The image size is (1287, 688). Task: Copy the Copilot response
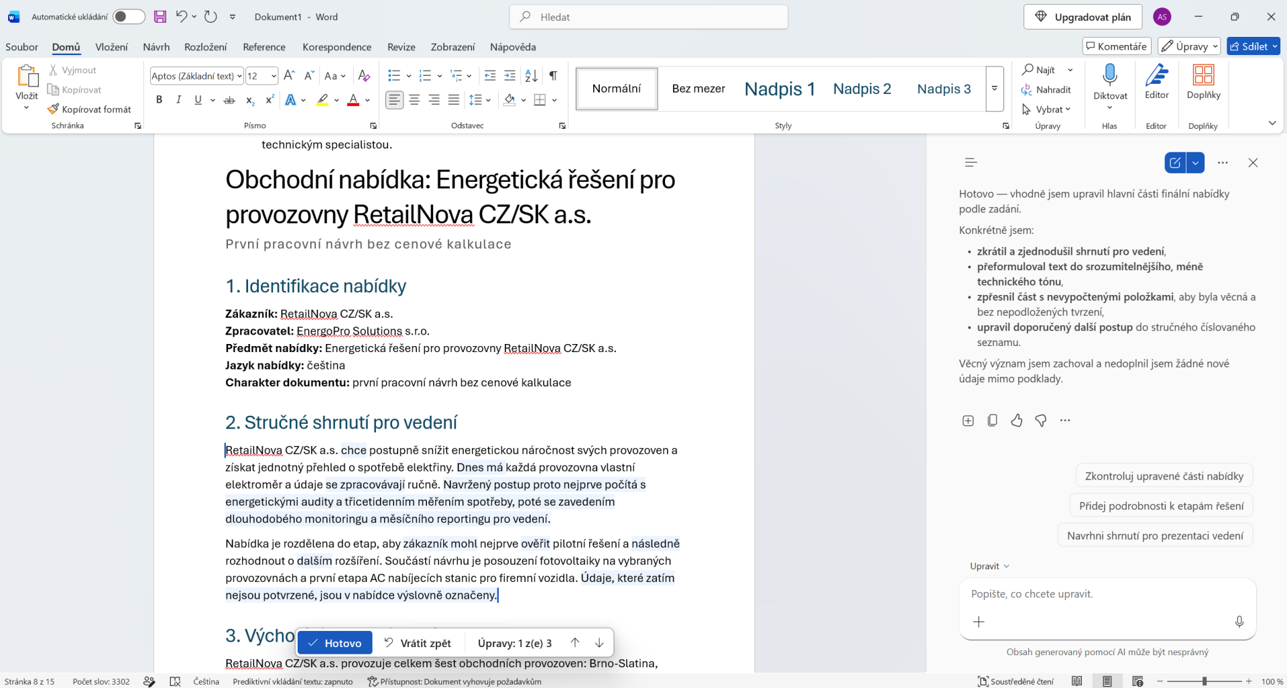(992, 420)
